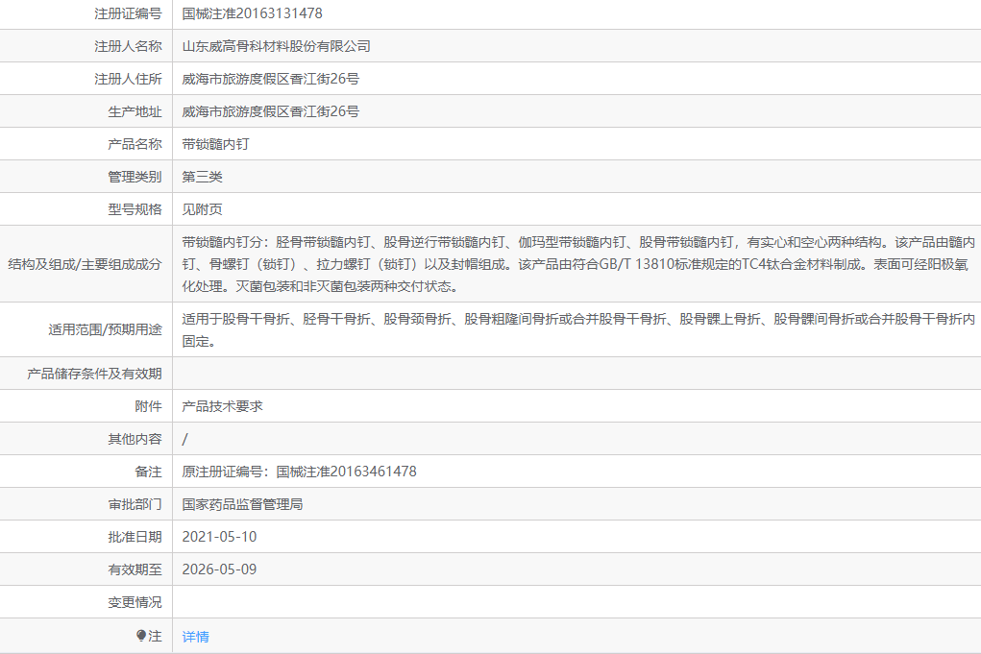Viewport: 981px width, 654px height.
Task: Click 威海市旅游度假区香江街26号 in the 注册人住所 row
Action: (x=270, y=79)
